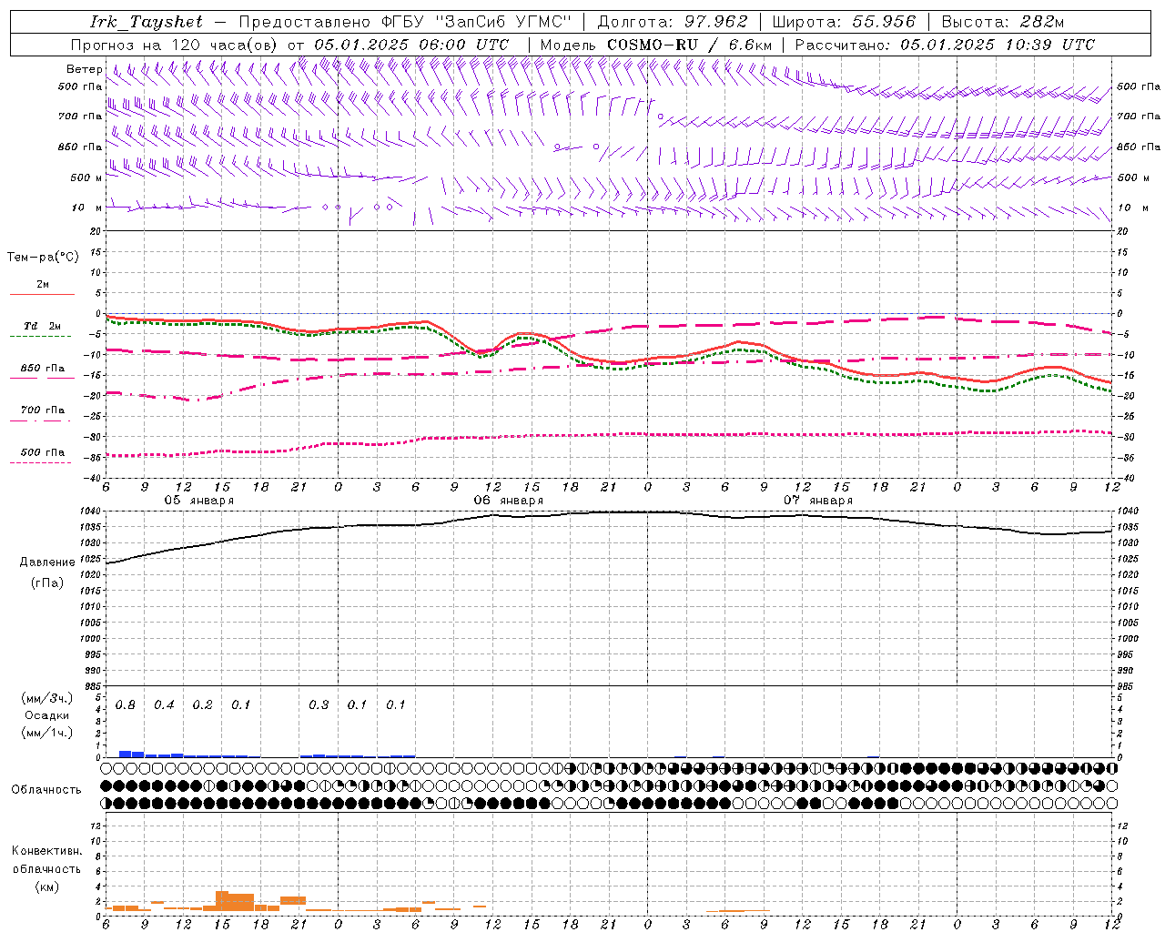Click the Высота: 282м value

1003,22
